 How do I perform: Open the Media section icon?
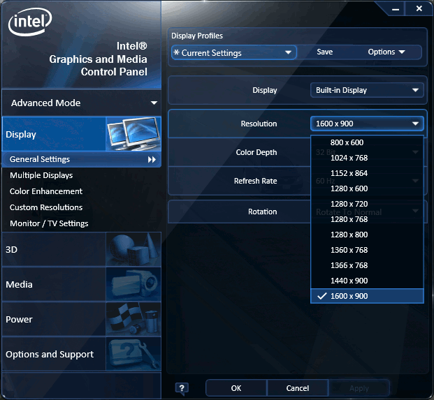point(133,284)
